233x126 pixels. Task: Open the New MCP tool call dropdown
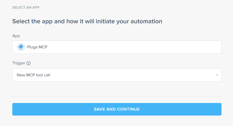coord(117,75)
